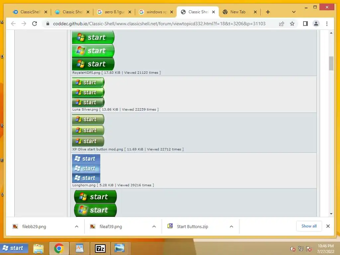The image size is (340, 255).
Task: Click the page scrollbar down arrow
Action: point(331,214)
